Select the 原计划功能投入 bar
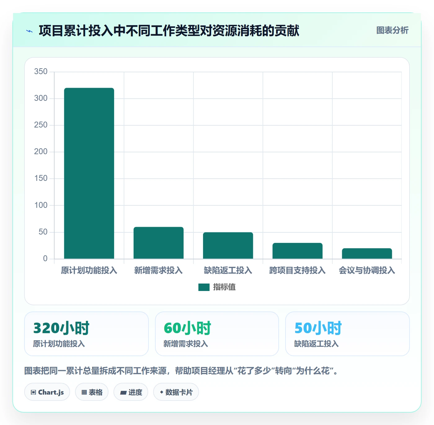This screenshot has height=425, width=434. pyautogui.click(x=89, y=173)
